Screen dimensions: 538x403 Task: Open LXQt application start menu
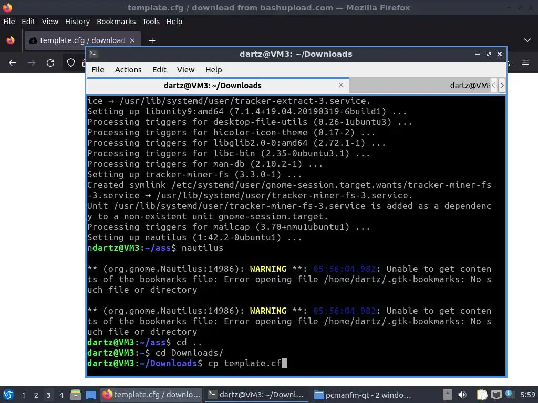click(8, 395)
